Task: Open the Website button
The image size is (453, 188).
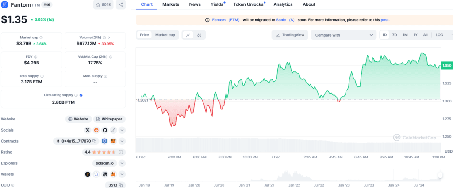Action: 79,119
